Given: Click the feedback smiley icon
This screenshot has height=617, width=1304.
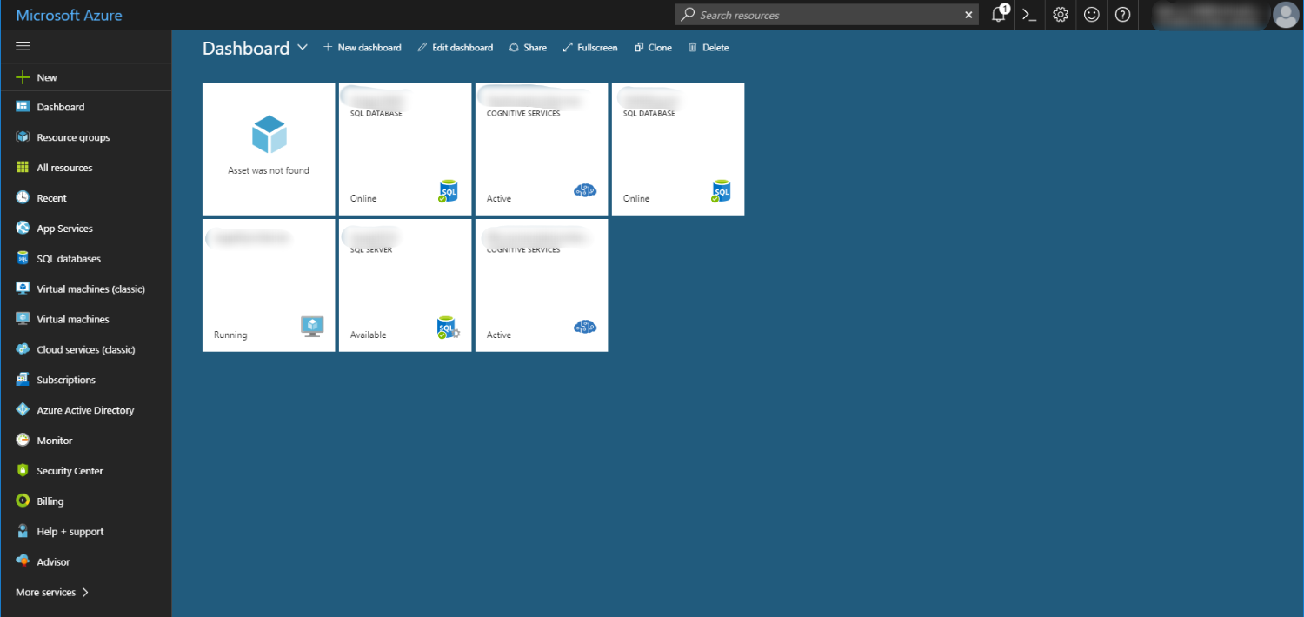Looking at the screenshot, I should 1092,15.
